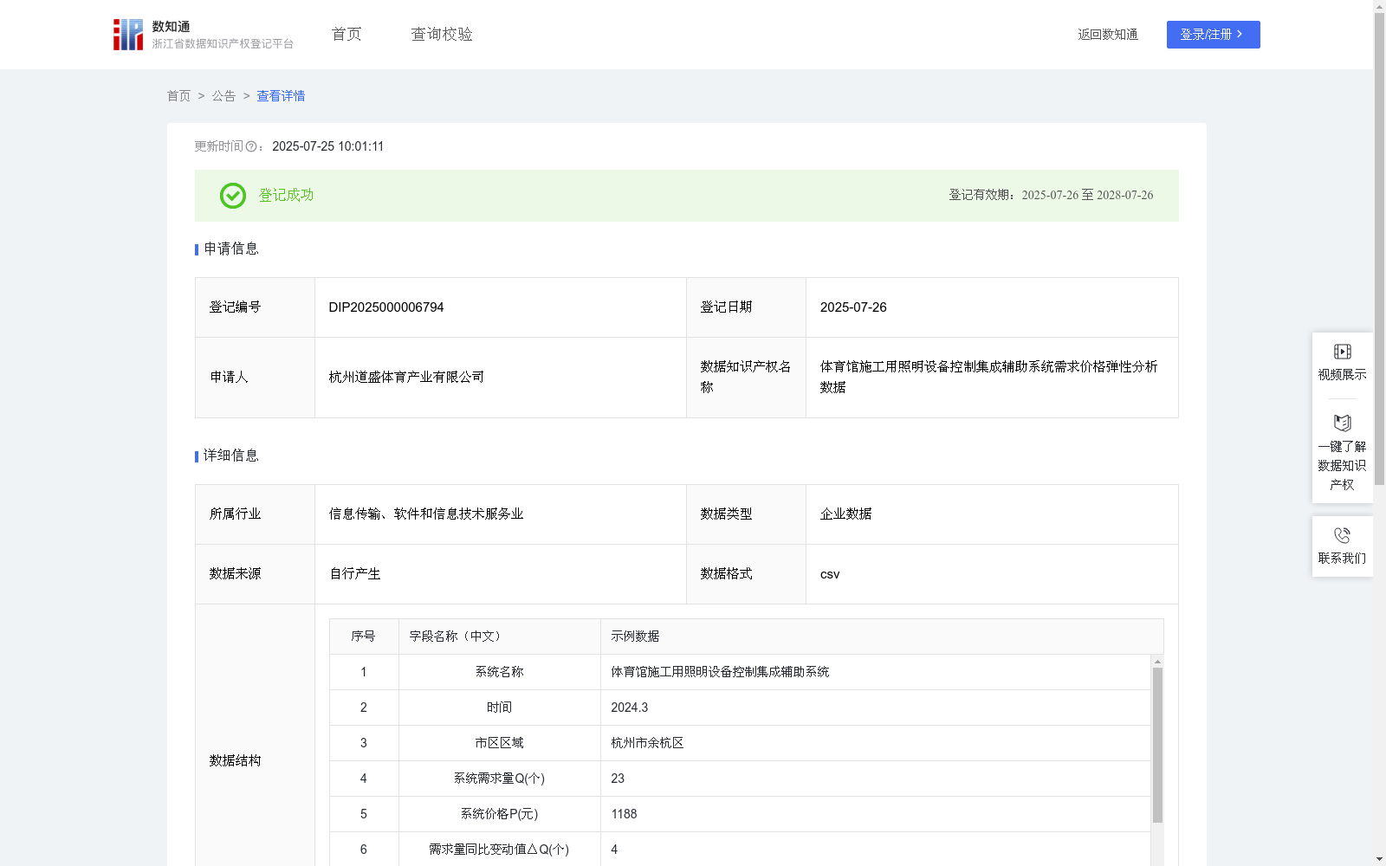The width and height of the screenshot is (1386, 866).
Task: Click the 详细信息 section heading
Action: [230, 456]
